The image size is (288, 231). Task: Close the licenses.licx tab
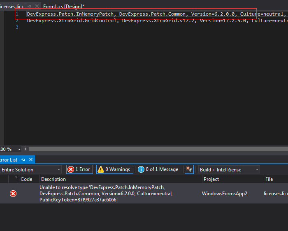point(37,7)
